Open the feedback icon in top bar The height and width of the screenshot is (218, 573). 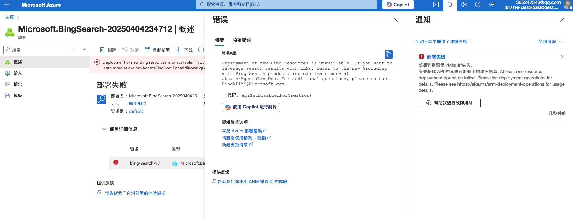coord(491,5)
